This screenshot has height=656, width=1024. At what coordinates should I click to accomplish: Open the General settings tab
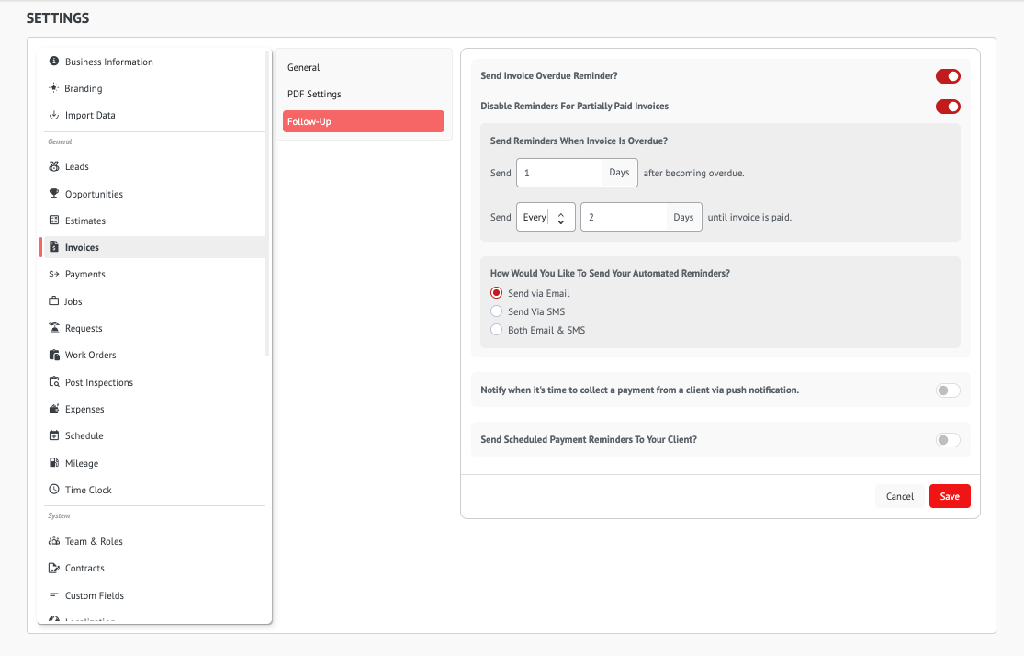pyautogui.click(x=303, y=67)
